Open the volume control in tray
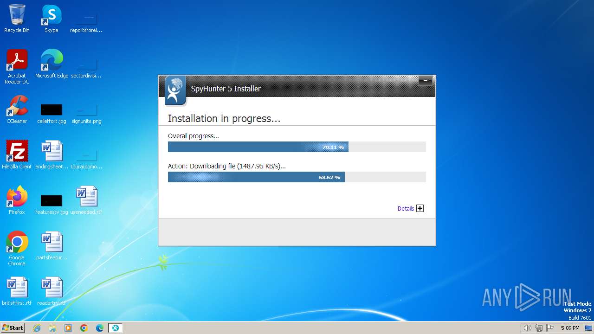 tap(528, 328)
